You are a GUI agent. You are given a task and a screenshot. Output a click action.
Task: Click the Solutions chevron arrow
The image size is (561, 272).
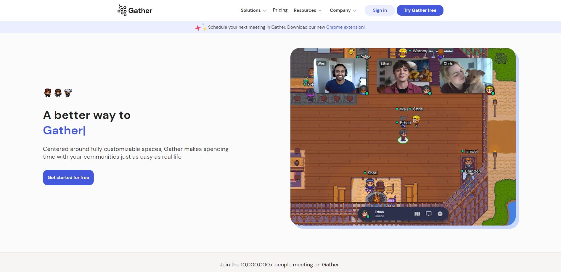pos(264,11)
